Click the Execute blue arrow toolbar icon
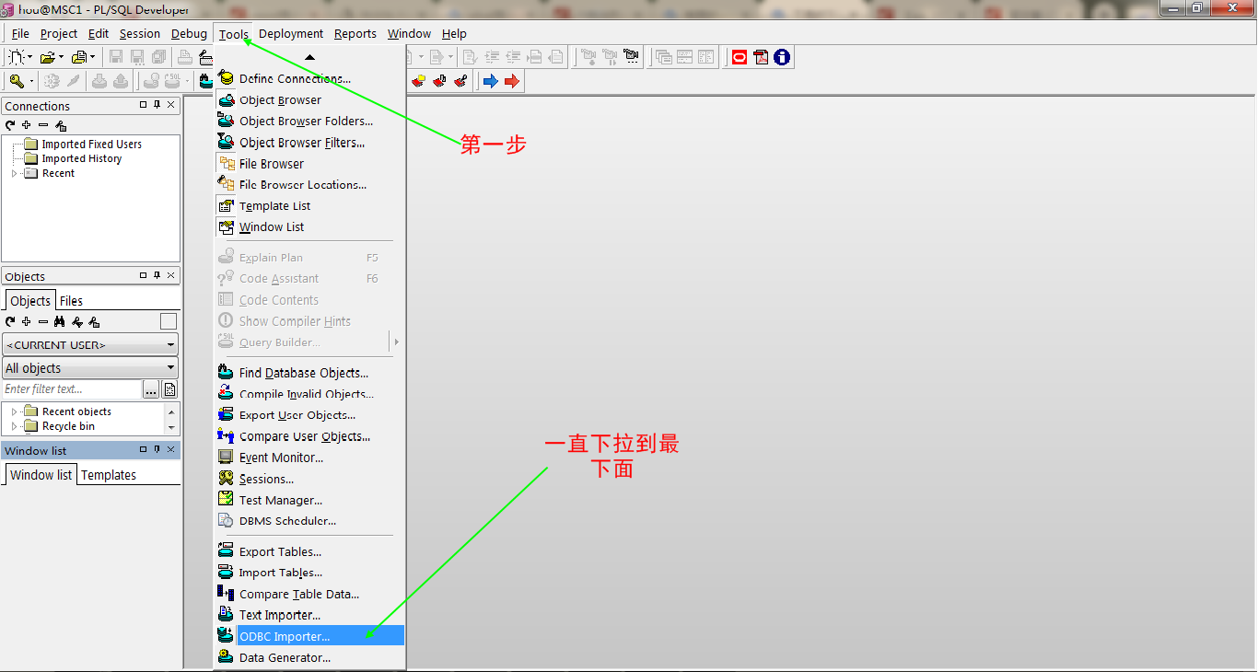The image size is (1258, 672). (x=491, y=80)
